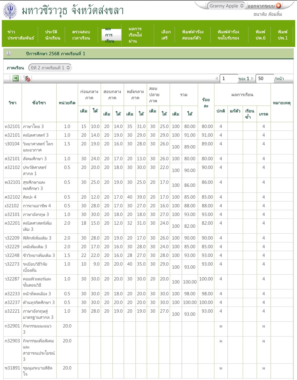Open the ผลการเรียนไม่ผ่าน menu
Image resolution: width=297 pixels, height=380 pixels.
[x=135, y=35]
